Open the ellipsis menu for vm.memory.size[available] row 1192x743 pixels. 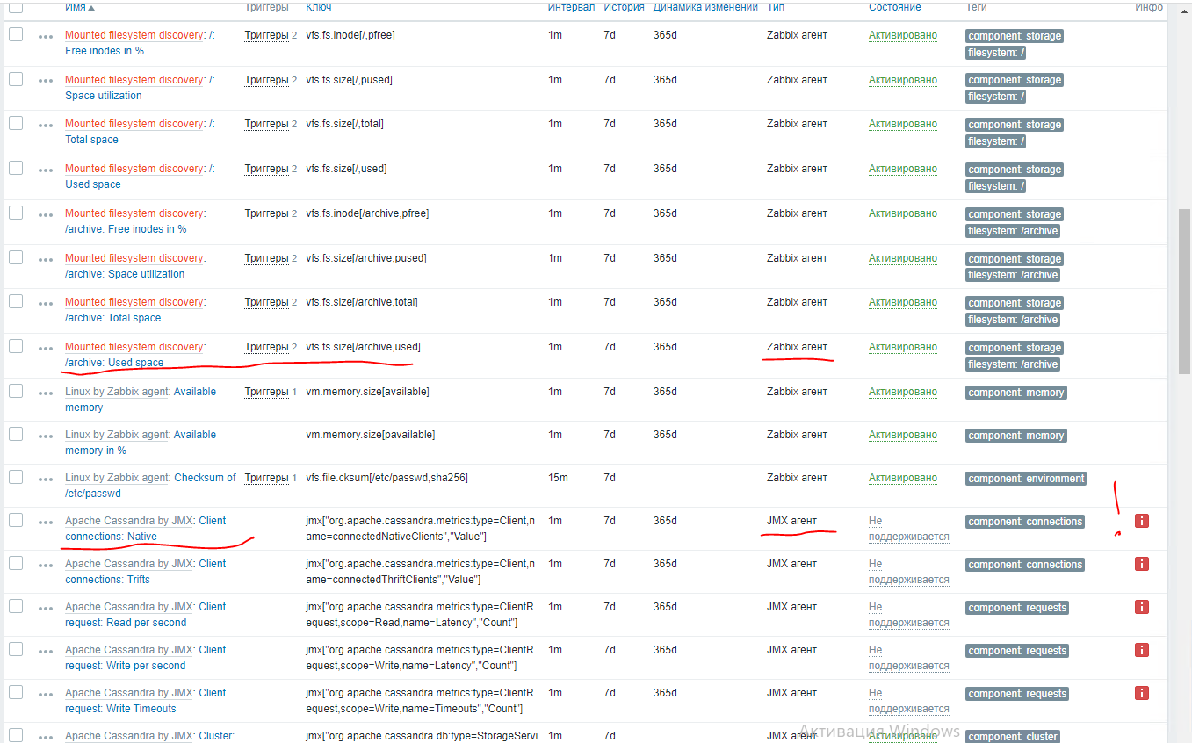coord(46,393)
